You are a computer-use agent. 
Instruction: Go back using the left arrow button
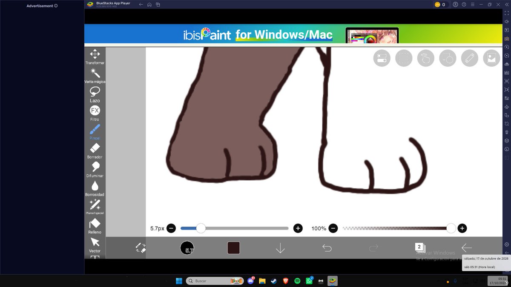pyautogui.click(x=466, y=248)
